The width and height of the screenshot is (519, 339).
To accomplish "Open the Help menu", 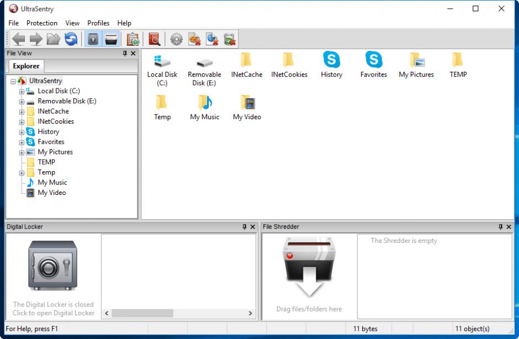I will click(x=124, y=23).
